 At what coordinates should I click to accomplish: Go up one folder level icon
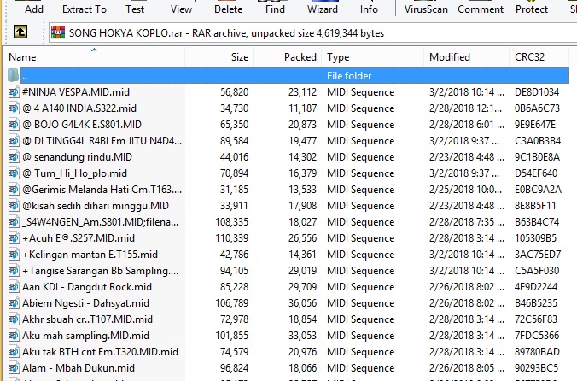tap(20, 32)
